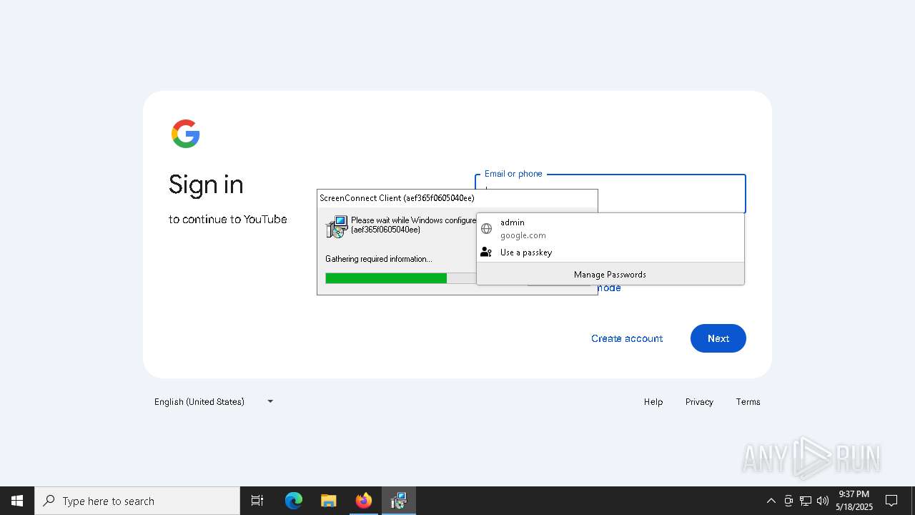The image size is (915, 515).
Task: Click the ScreenConnect Client title bar
Action: (457, 198)
